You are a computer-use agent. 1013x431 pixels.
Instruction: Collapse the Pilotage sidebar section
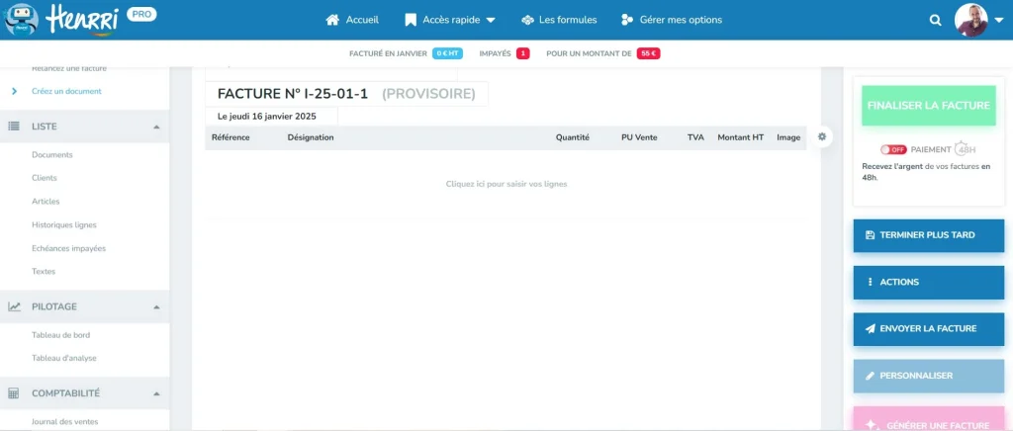click(156, 306)
